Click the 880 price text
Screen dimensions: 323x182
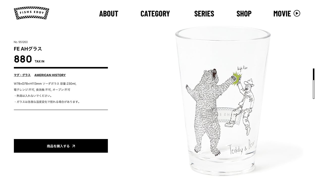coord(23,59)
